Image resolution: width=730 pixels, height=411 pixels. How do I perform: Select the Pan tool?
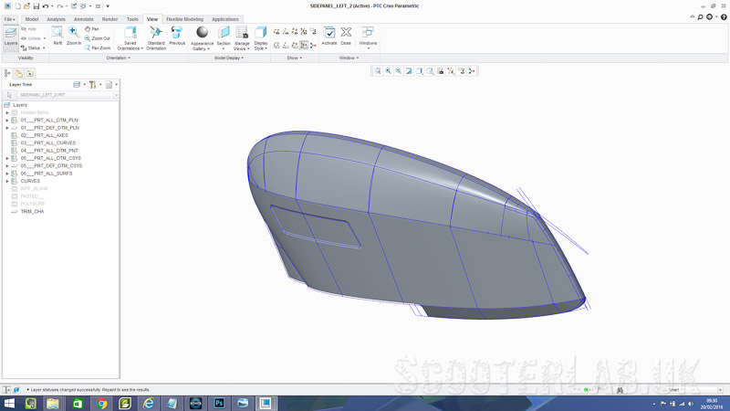[x=92, y=29]
